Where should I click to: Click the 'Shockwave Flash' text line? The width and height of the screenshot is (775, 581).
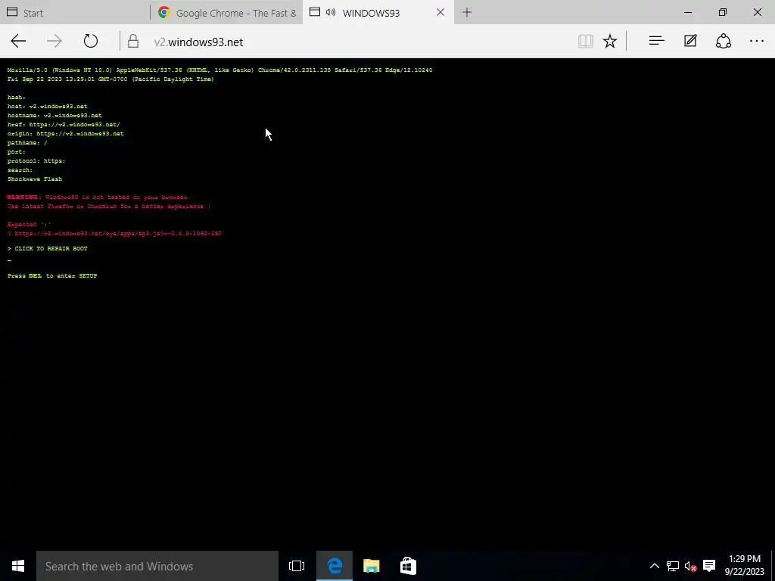tap(35, 179)
